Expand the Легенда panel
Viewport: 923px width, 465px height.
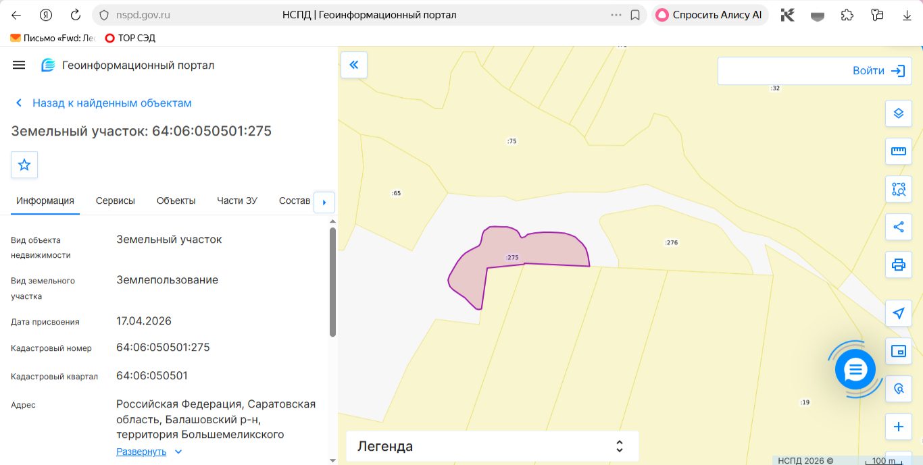[x=492, y=446]
